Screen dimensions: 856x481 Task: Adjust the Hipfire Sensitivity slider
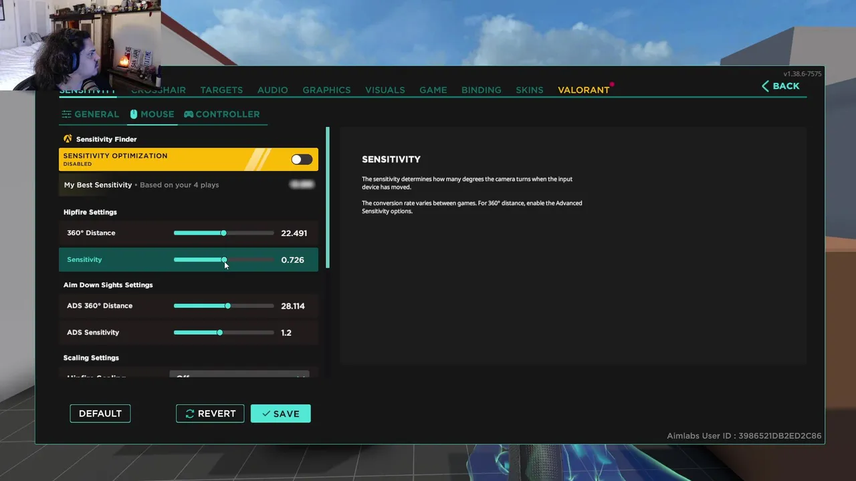click(x=224, y=260)
